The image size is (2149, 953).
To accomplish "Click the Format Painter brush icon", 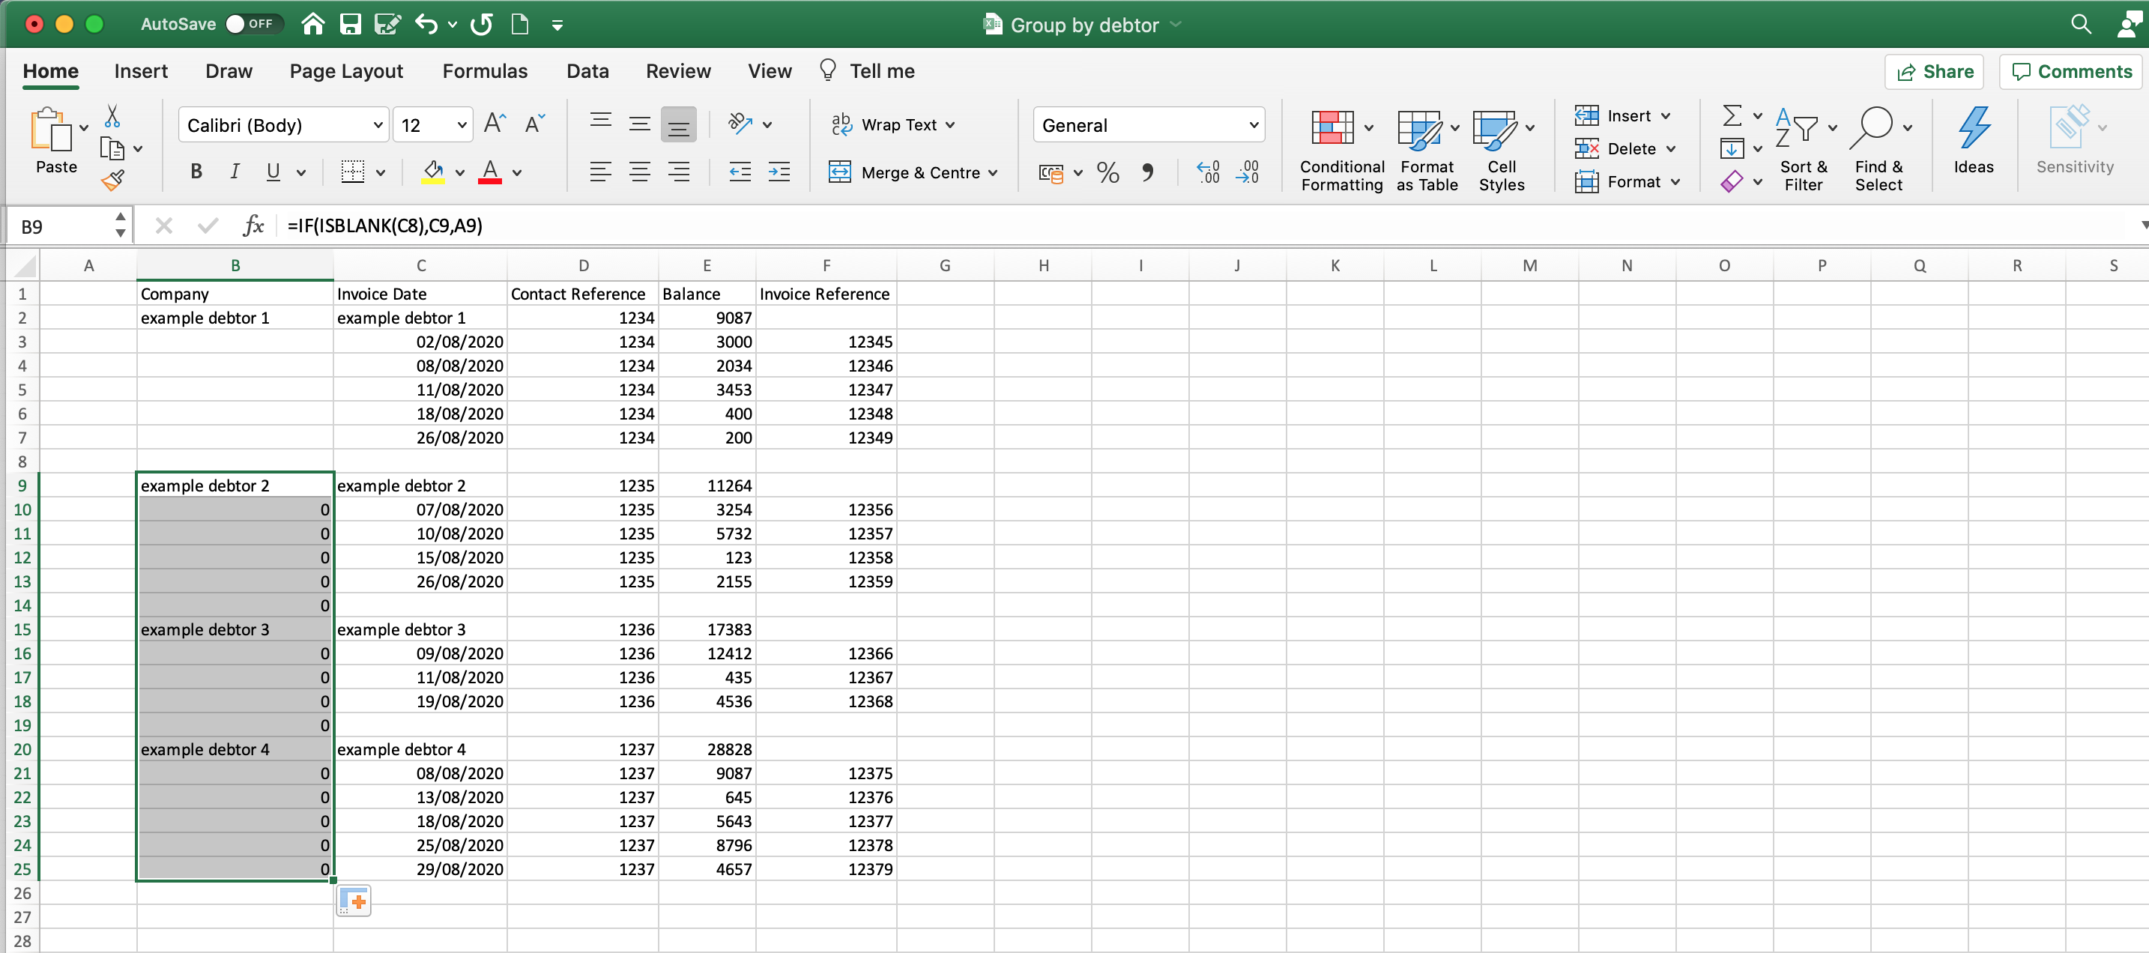I will 112,179.
